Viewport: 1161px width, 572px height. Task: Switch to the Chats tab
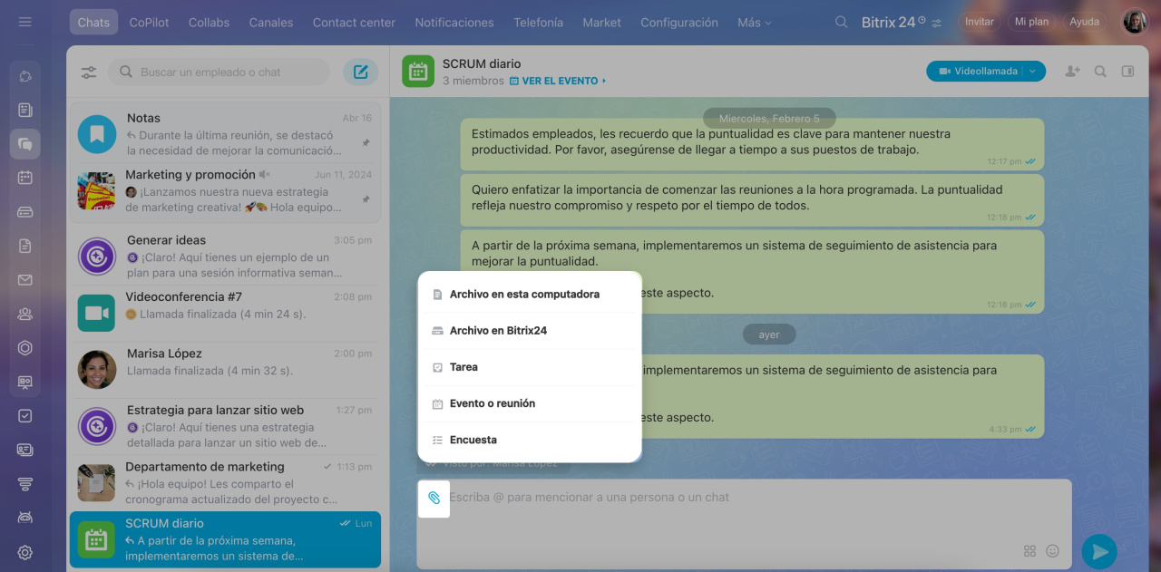coord(93,22)
